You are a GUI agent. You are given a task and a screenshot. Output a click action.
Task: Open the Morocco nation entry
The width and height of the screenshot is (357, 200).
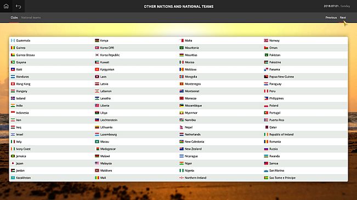191,98
